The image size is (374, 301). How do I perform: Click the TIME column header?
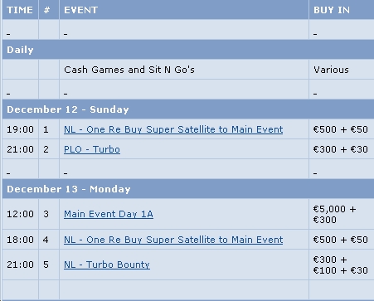[x=20, y=10]
